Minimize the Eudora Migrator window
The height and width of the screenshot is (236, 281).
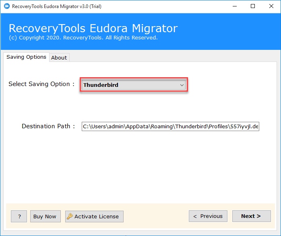(x=235, y=6)
